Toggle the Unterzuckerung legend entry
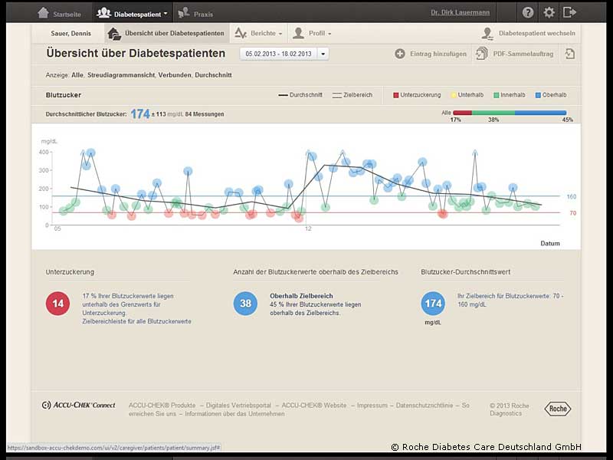 click(x=418, y=95)
